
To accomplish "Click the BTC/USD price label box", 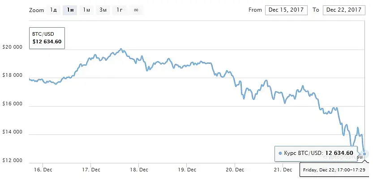I will pyautogui.click(x=47, y=38).
